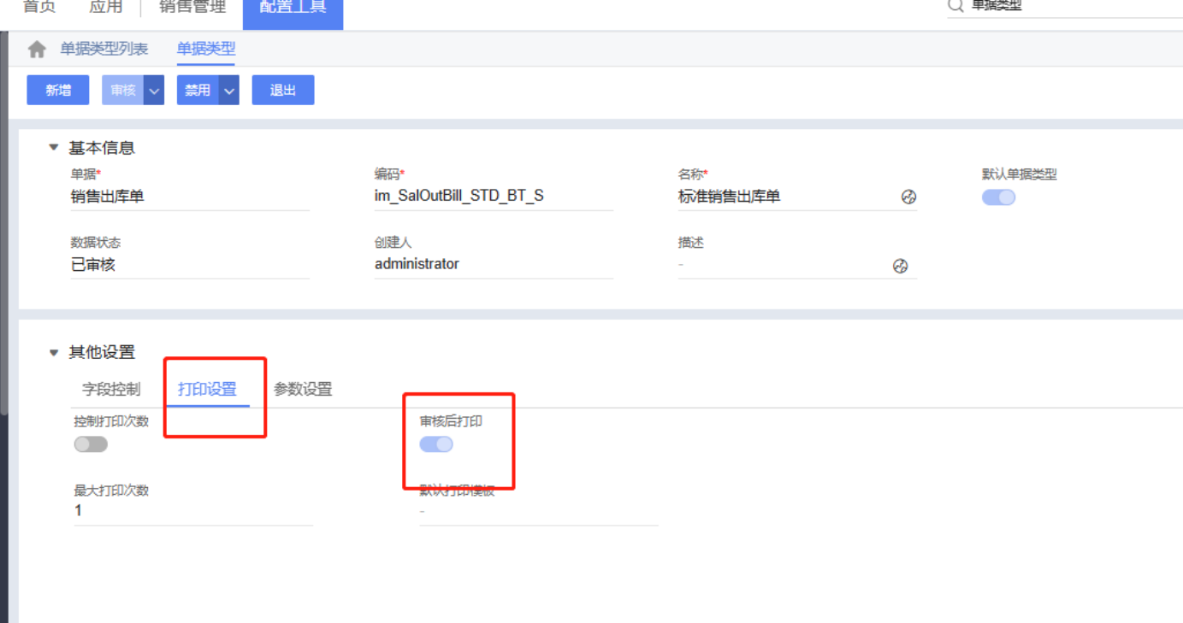Image resolution: width=1183 pixels, height=623 pixels.
Task: Click the 退出 button
Action: (283, 91)
